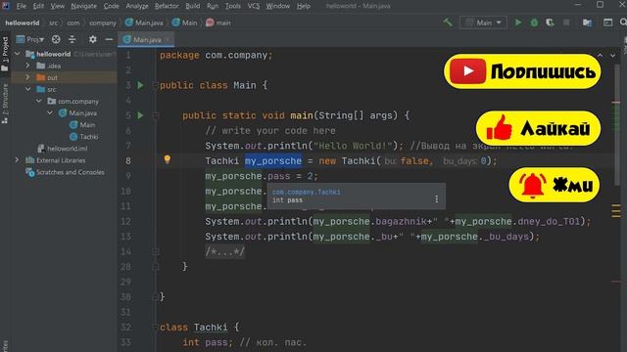The width and height of the screenshot is (627, 352).
Task: Open the Project tool window side tab
Action: click(x=5, y=54)
